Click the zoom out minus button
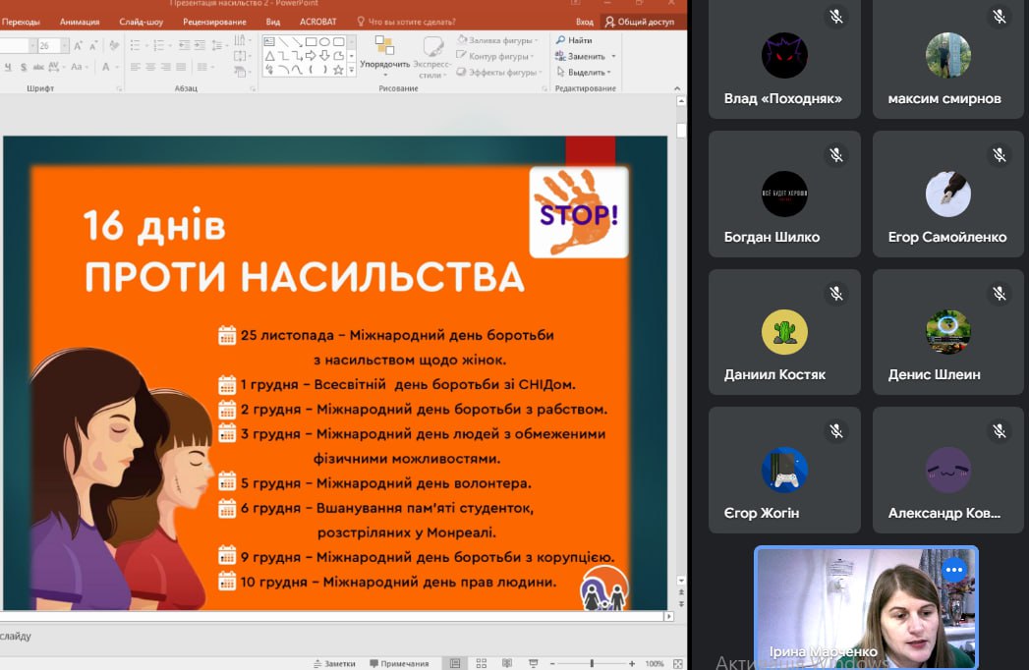Screen dimensions: 1029x670 [552, 663]
